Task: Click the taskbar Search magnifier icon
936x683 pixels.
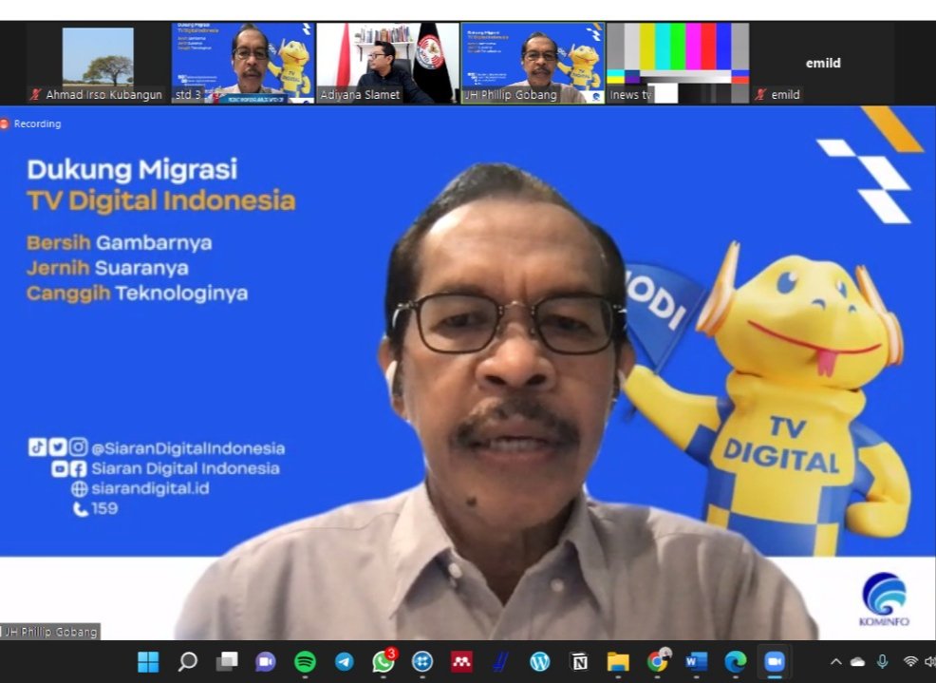Action: tap(188, 662)
